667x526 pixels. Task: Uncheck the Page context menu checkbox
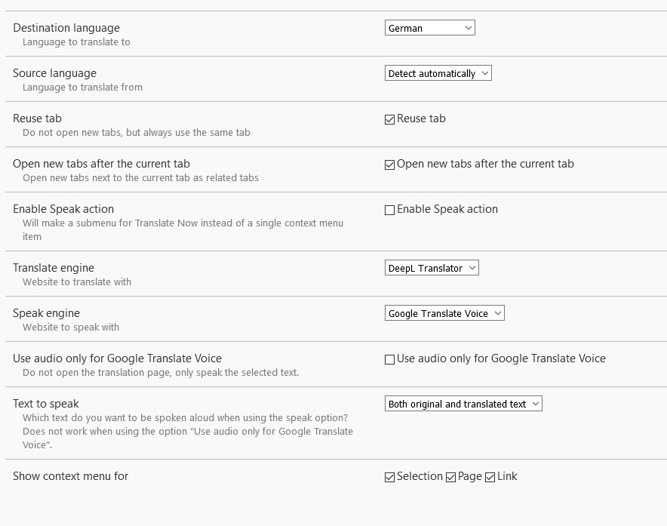[451, 478]
